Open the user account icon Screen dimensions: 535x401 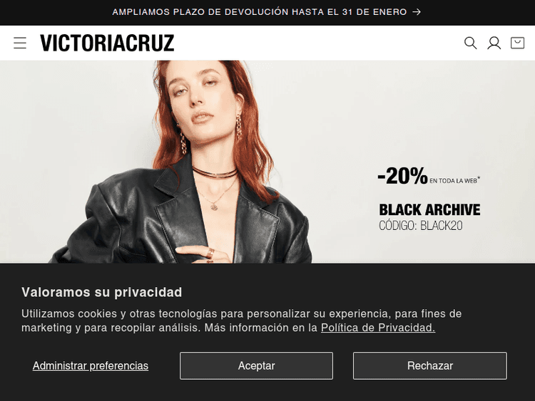tap(494, 43)
